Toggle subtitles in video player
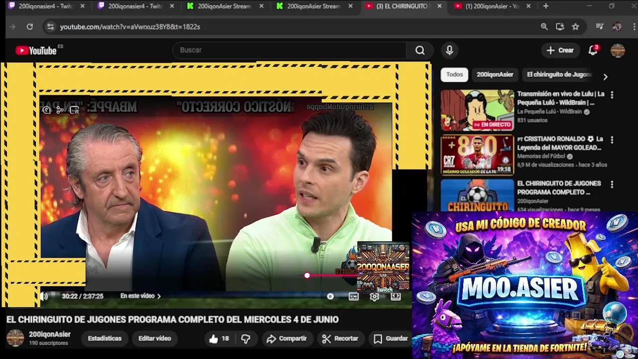The width and height of the screenshot is (638, 359). point(353,296)
